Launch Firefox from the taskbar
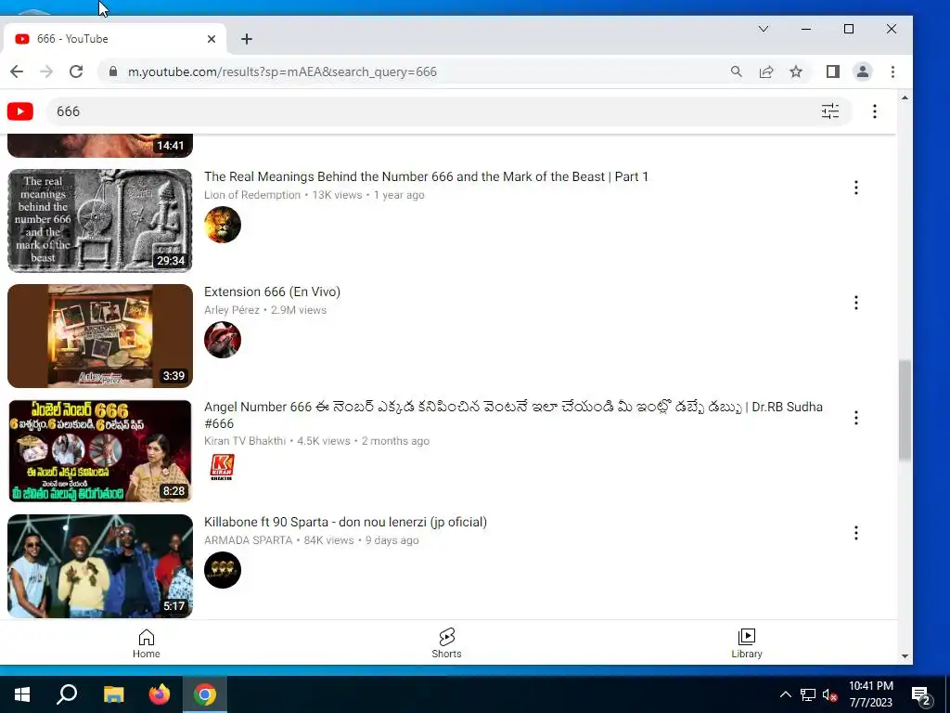 [x=160, y=694]
